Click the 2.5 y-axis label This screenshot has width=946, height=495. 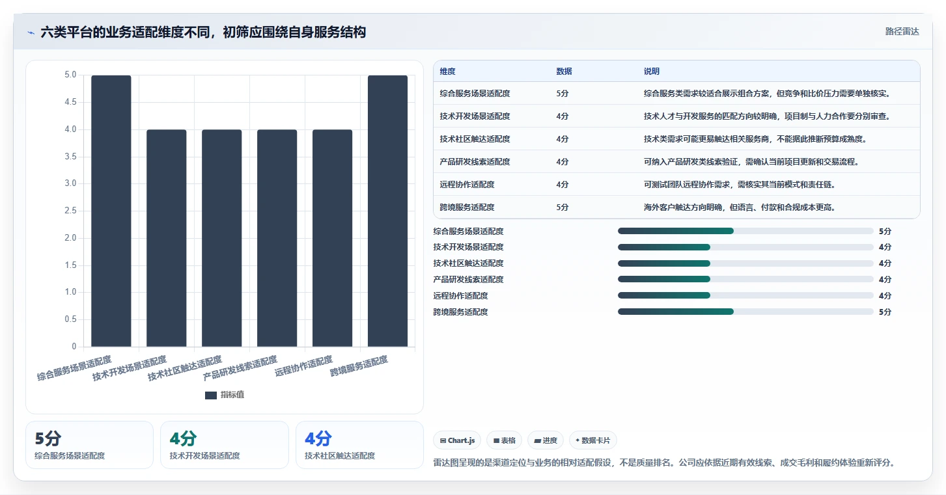pos(70,211)
